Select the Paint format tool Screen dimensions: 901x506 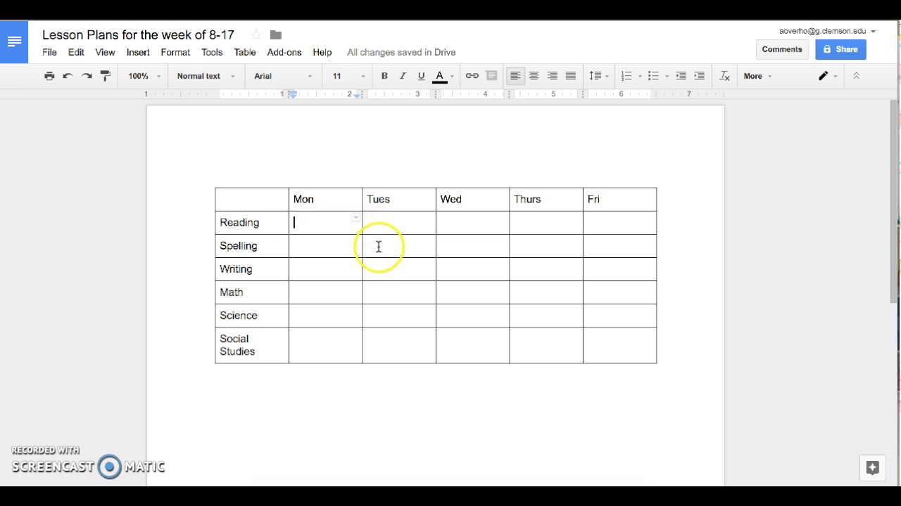[105, 76]
